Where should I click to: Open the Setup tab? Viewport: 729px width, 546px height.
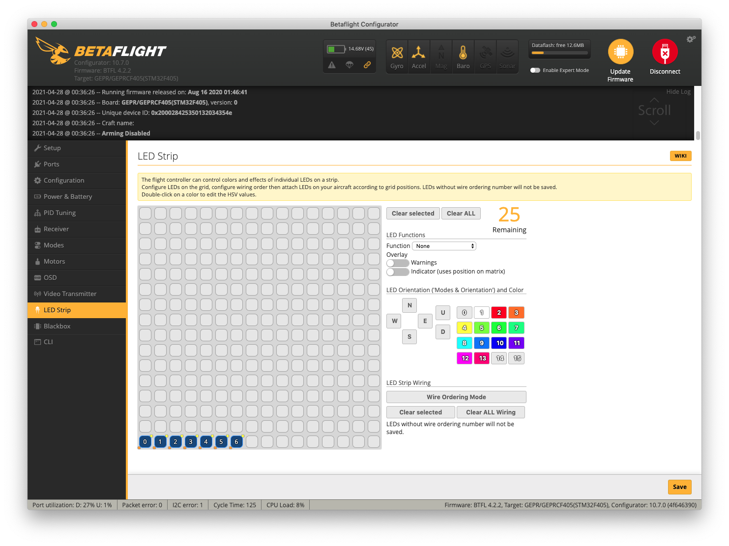[x=77, y=148]
